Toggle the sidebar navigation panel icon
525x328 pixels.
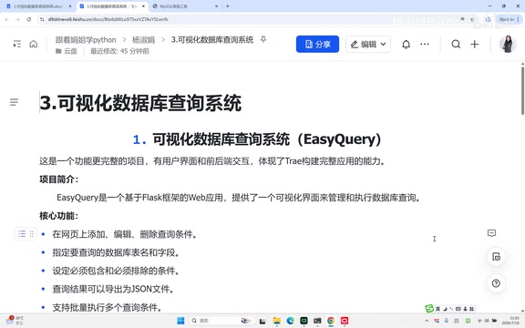tap(16, 44)
